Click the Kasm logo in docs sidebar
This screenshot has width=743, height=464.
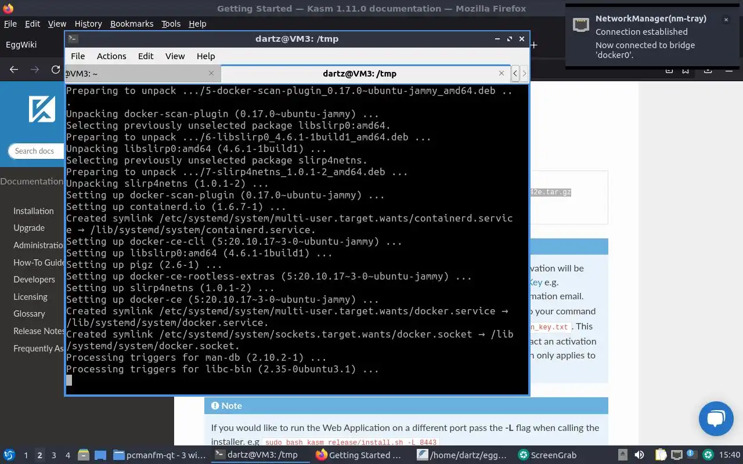point(42,108)
